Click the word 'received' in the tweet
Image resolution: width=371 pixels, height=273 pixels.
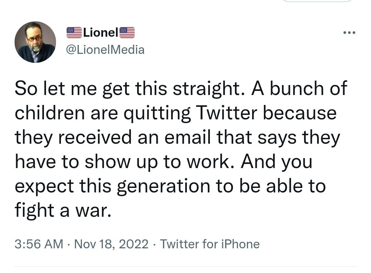pyautogui.click(x=95, y=137)
